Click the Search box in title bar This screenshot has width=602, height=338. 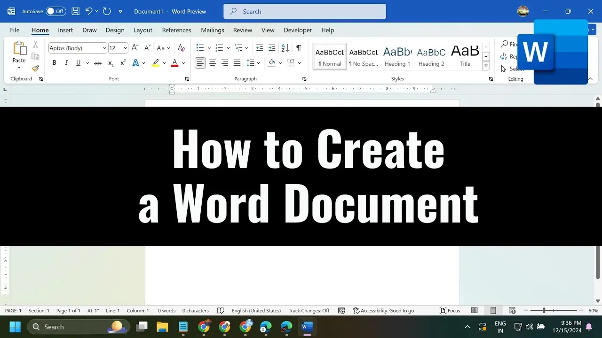(305, 11)
